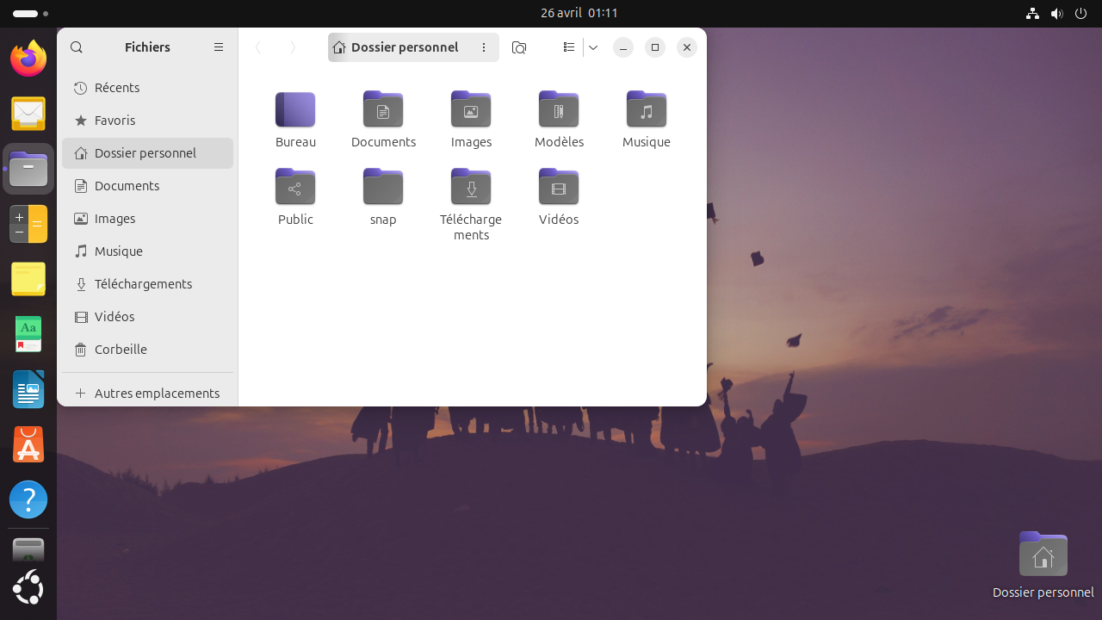Open the Vidéos folder in grid
Image resolution: width=1102 pixels, height=620 pixels.
tap(559, 187)
